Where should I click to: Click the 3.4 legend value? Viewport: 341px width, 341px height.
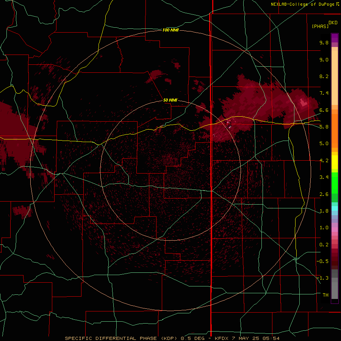pos(324,177)
